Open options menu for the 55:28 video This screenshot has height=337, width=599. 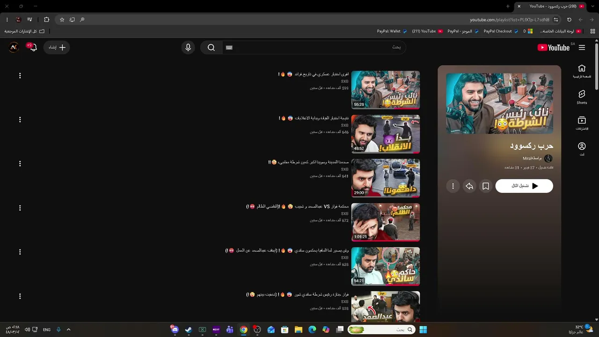tap(20, 75)
